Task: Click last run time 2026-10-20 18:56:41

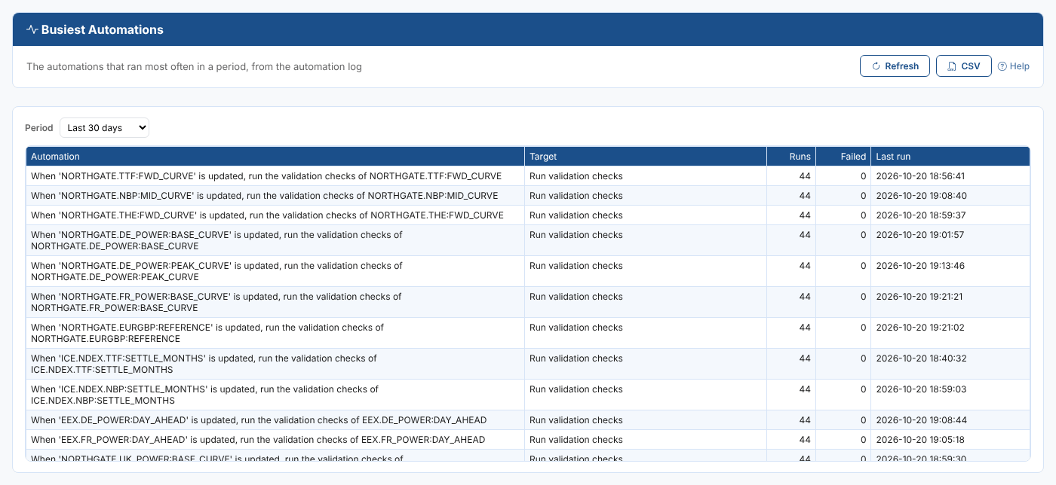Action: (920, 176)
